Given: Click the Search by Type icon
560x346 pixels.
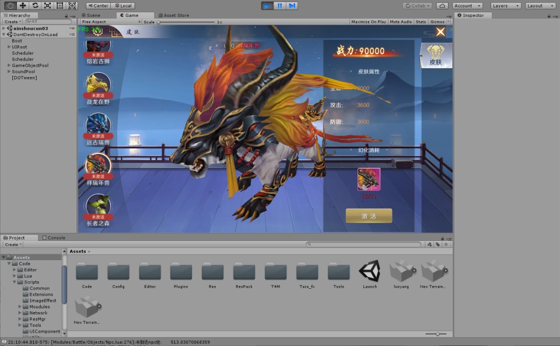Looking at the screenshot, I should tap(430, 244).
